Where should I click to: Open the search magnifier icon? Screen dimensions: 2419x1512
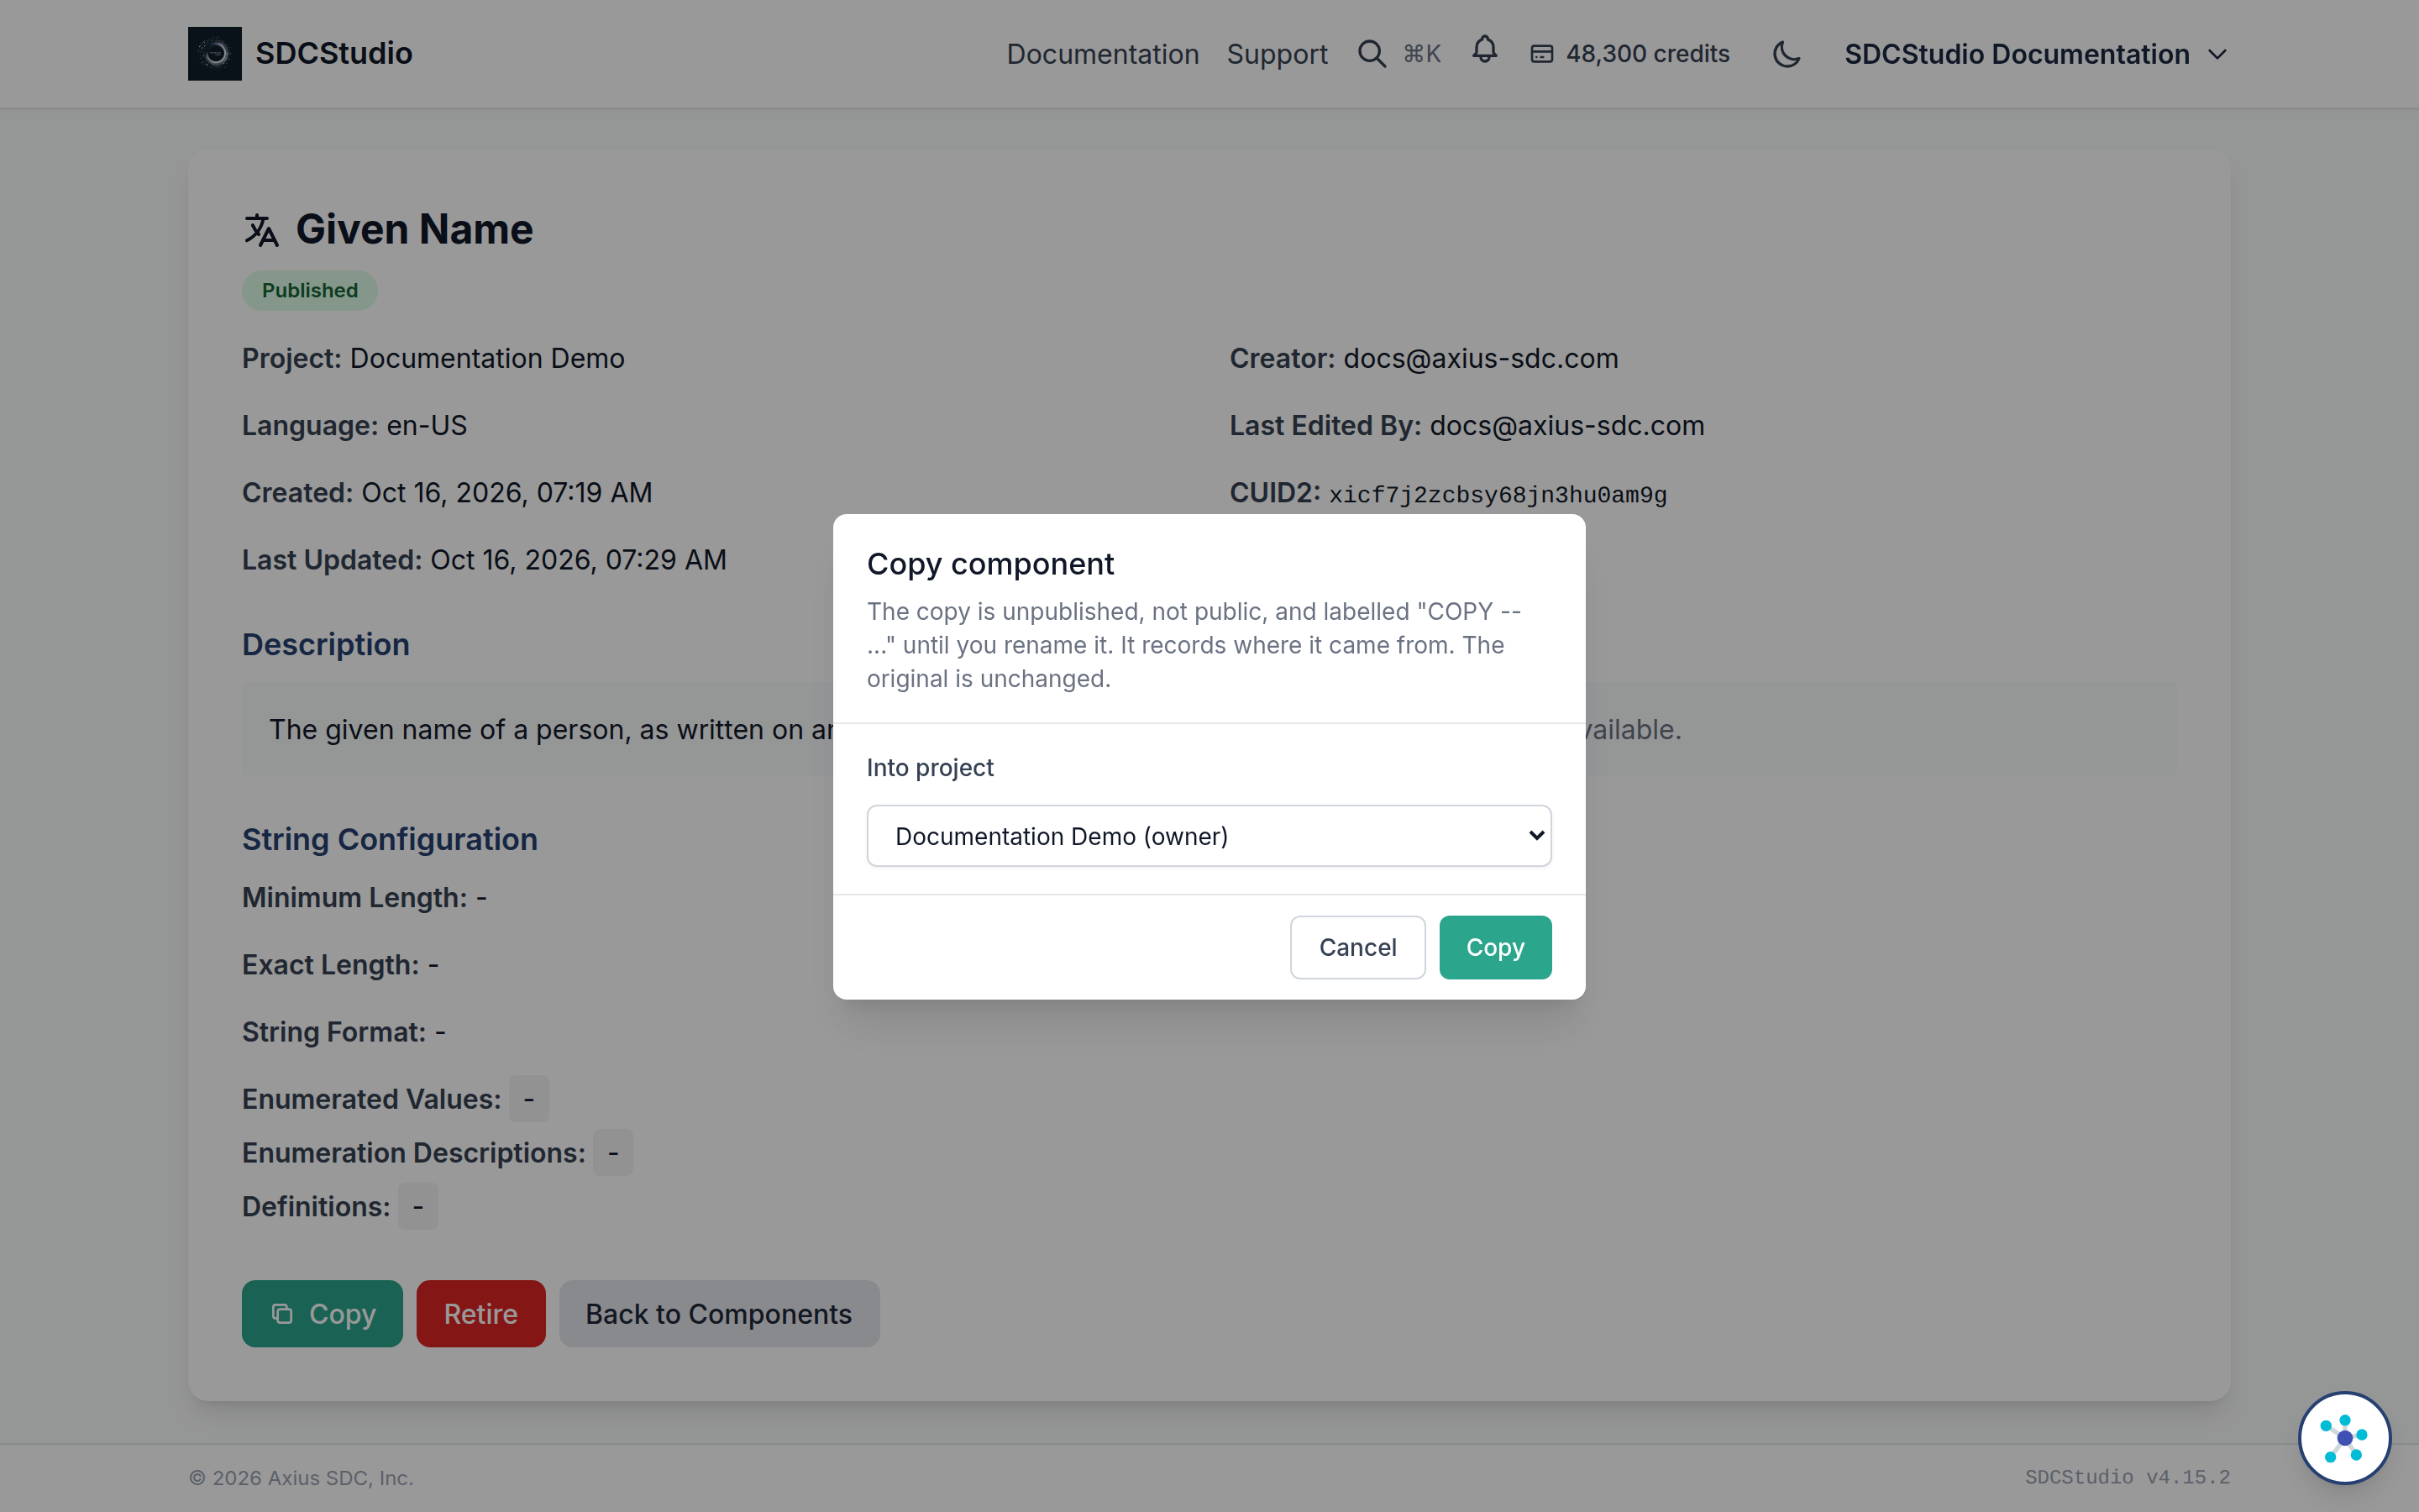tap(1372, 54)
